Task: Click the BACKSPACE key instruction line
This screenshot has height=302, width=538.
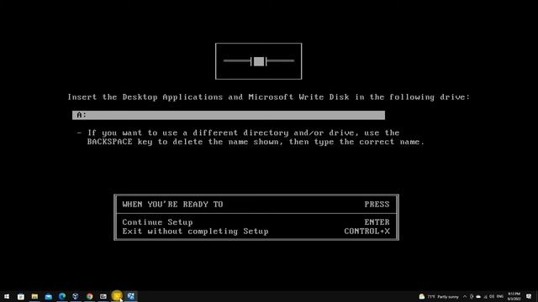Action: pos(256,142)
